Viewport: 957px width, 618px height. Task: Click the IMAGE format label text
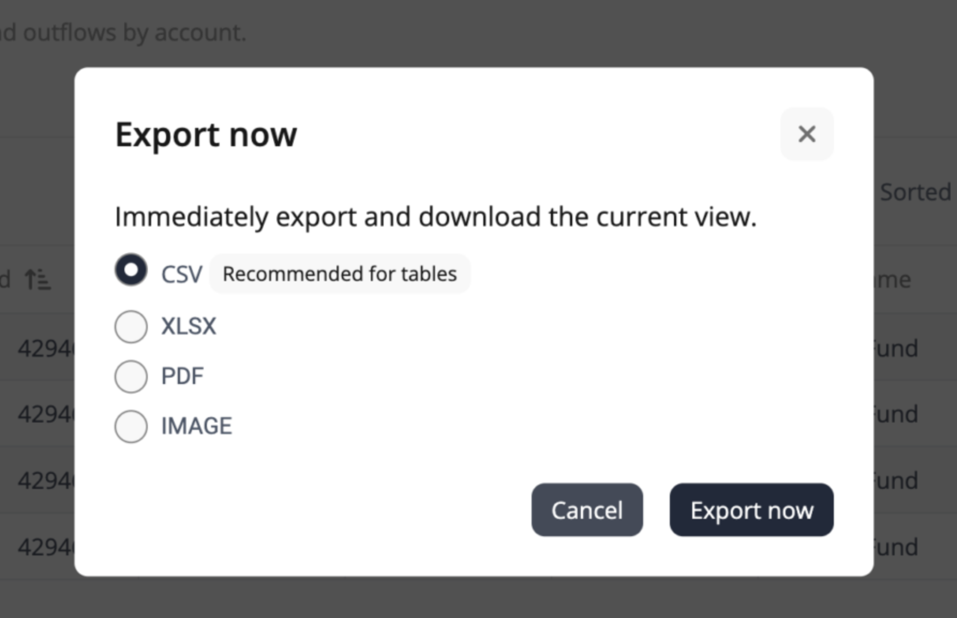(x=197, y=426)
